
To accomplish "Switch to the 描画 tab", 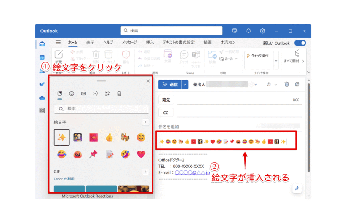I will [x=208, y=42].
